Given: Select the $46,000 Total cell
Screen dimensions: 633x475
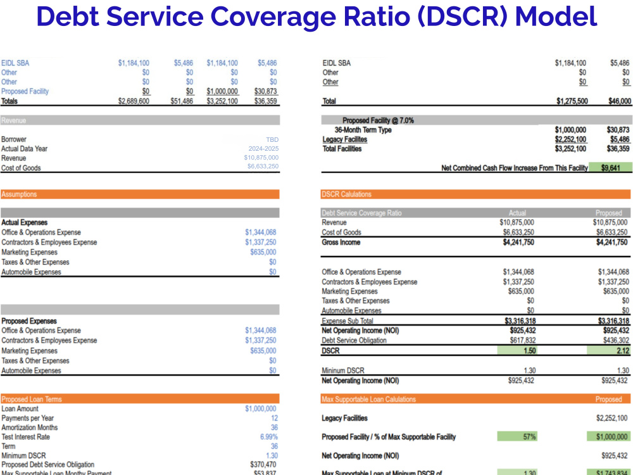Looking at the screenshot, I should pos(620,101).
